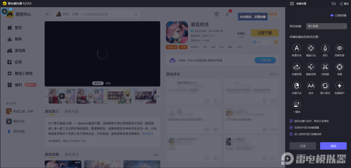Click the search magnifier icon
This screenshot has height=168, width=351.
[x=136, y=14]
